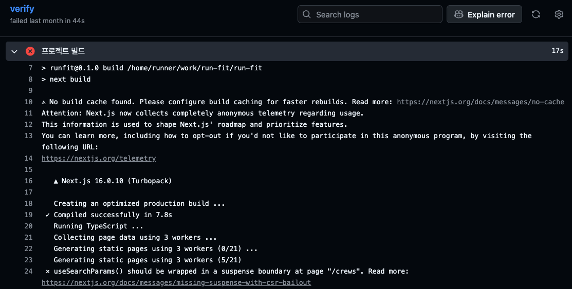Image resolution: width=572 pixels, height=289 pixels.
Task: Open the nextjs.org no-cache docs link
Action: 481,102
